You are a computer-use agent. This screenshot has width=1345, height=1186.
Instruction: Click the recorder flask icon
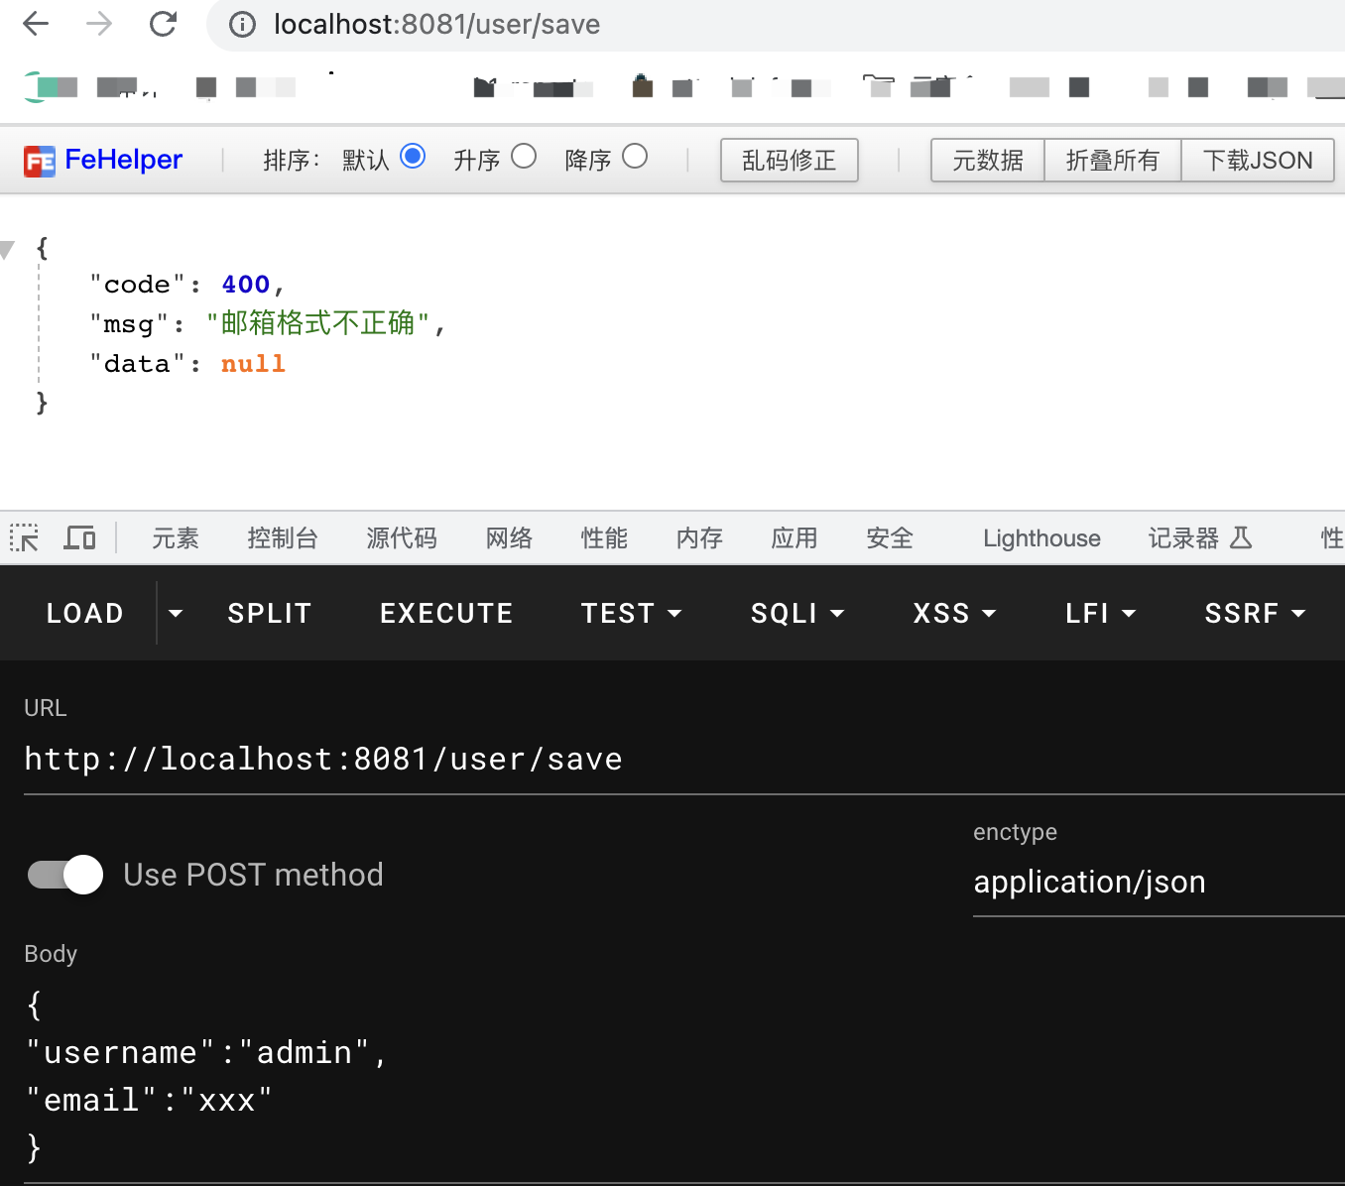point(1241,538)
